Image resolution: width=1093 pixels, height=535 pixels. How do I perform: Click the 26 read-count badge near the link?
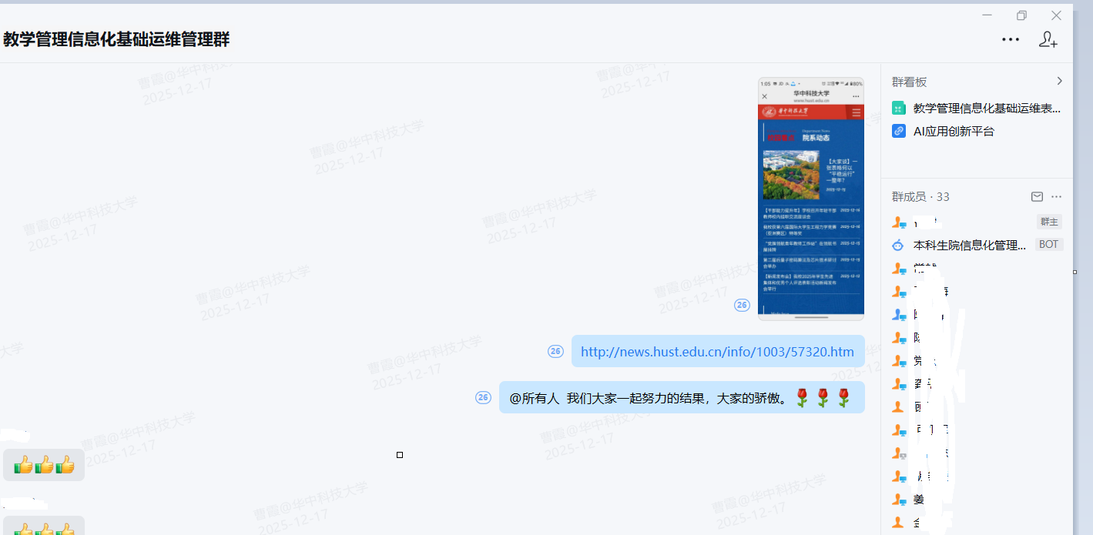[x=555, y=351]
